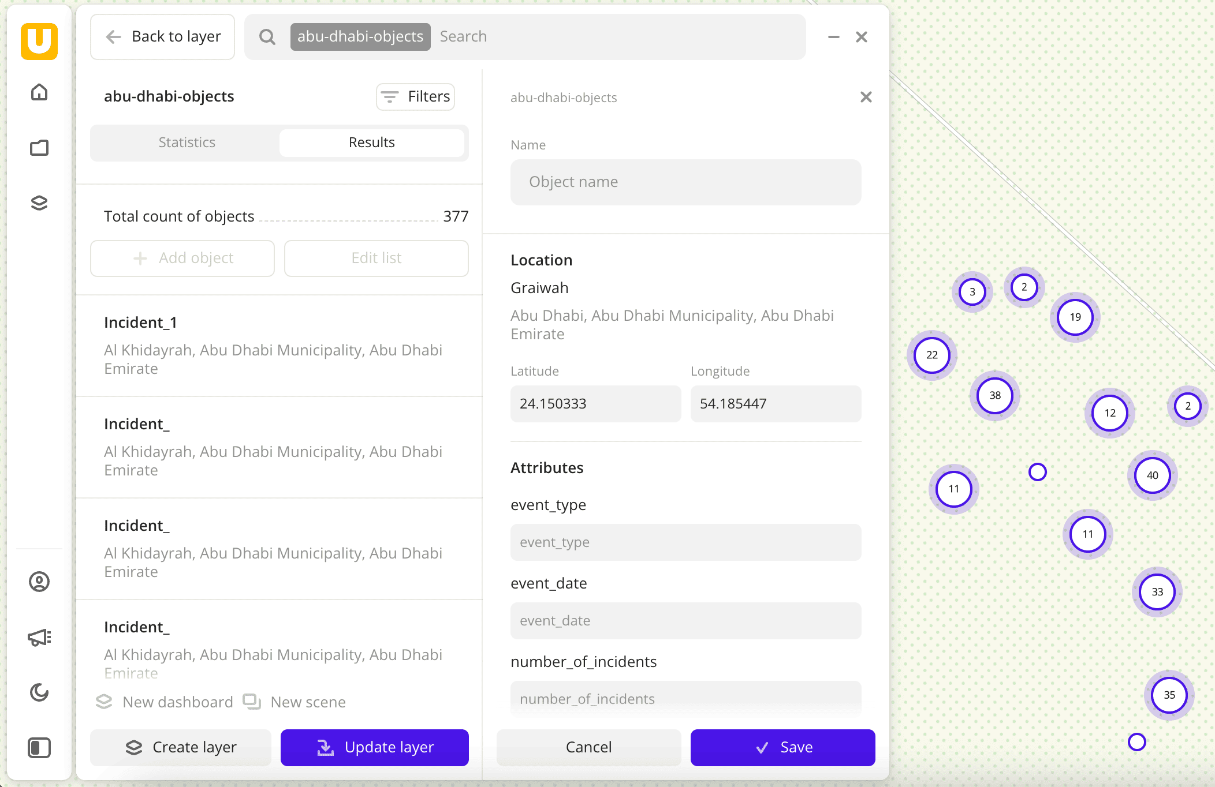
Task: Open the Projects folder icon in sidebar
Action: (x=38, y=147)
